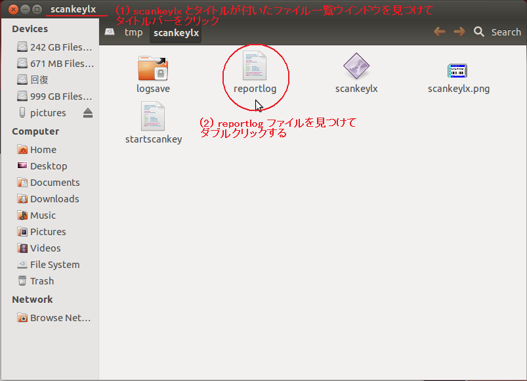The width and height of the screenshot is (527, 381).
Task: Click scankeylx path bar button
Action: (176, 33)
